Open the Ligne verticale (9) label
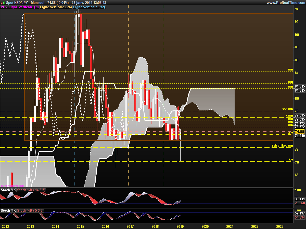The width and height of the screenshot is (306, 229). [x=24, y=7]
